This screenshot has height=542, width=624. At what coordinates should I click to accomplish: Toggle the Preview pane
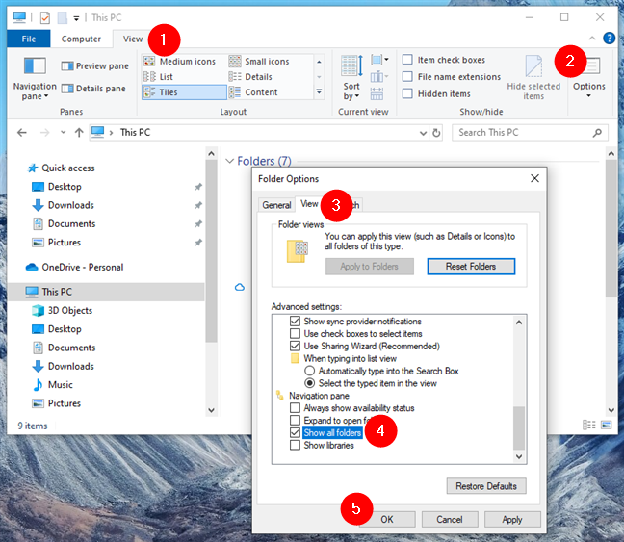tap(94, 66)
